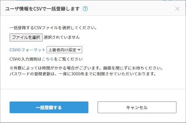Select the dialog title ユーザ情報をCSVで一括登録します
The width and height of the screenshot is (186, 123).
point(42,9)
